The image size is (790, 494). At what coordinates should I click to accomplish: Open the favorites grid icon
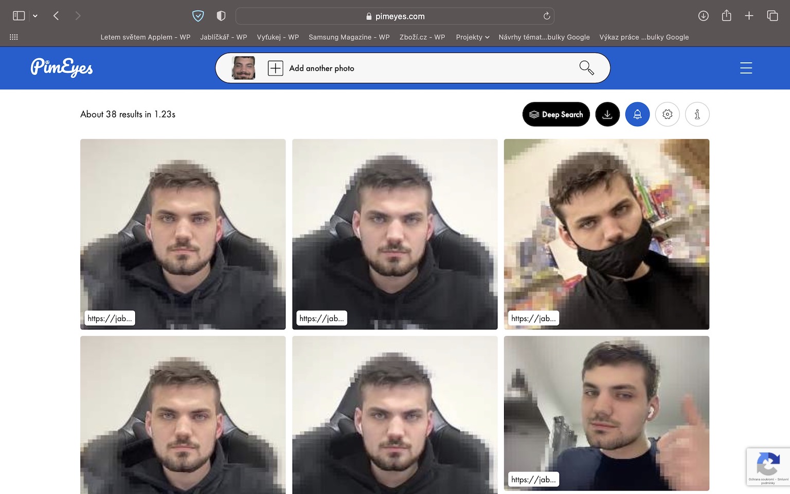click(x=14, y=37)
